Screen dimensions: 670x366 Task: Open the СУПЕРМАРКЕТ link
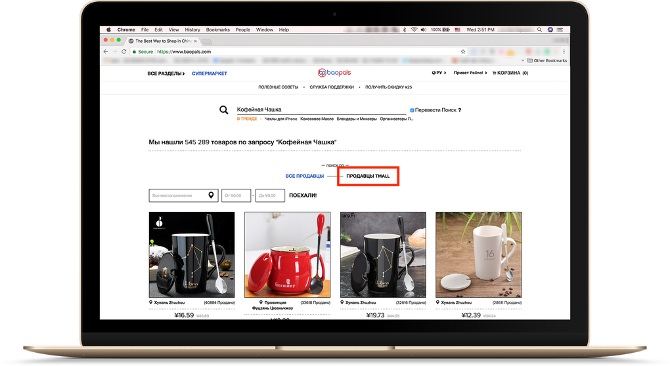pos(210,73)
